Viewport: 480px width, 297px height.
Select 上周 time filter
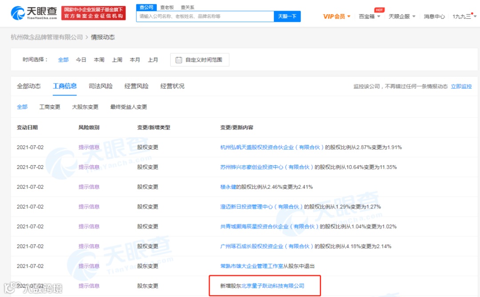(117, 60)
